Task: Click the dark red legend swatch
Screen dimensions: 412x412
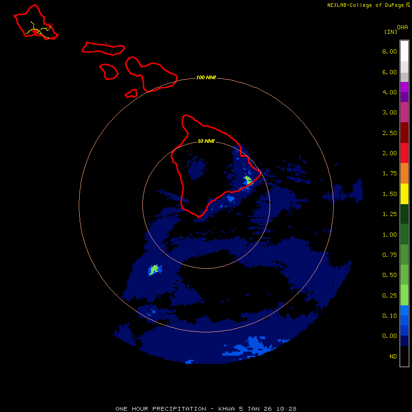Action: click(404, 133)
